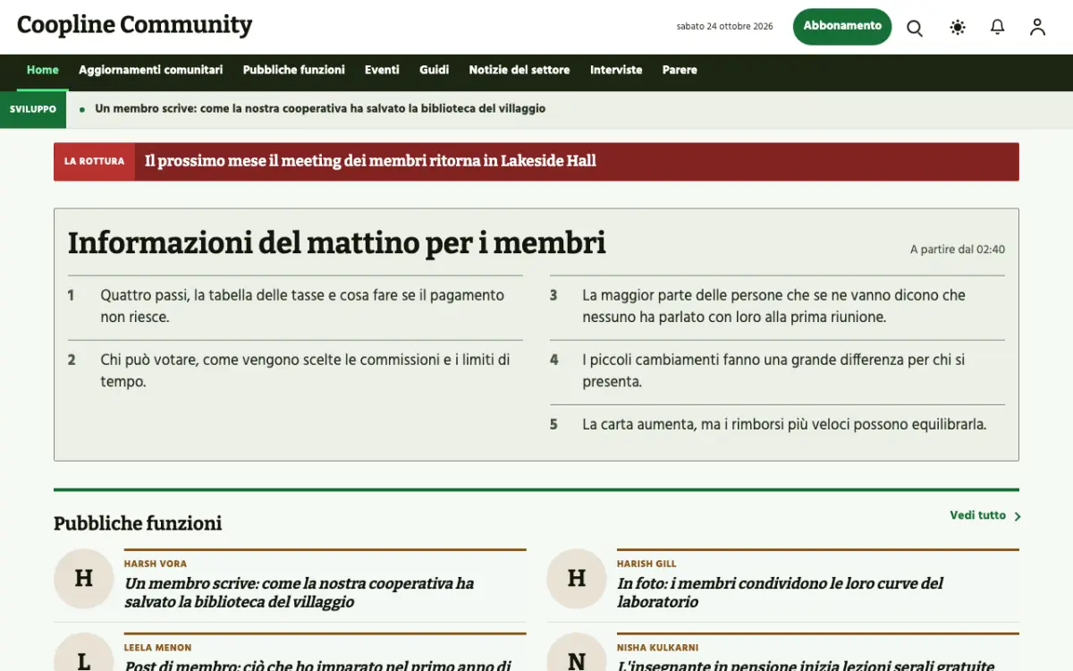Open the HARSH VORA author name
The width and height of the screenshot is (1073, 671).
156,564
